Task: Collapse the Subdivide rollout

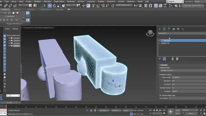Action: pyautogui.click(x=159, y=65)
